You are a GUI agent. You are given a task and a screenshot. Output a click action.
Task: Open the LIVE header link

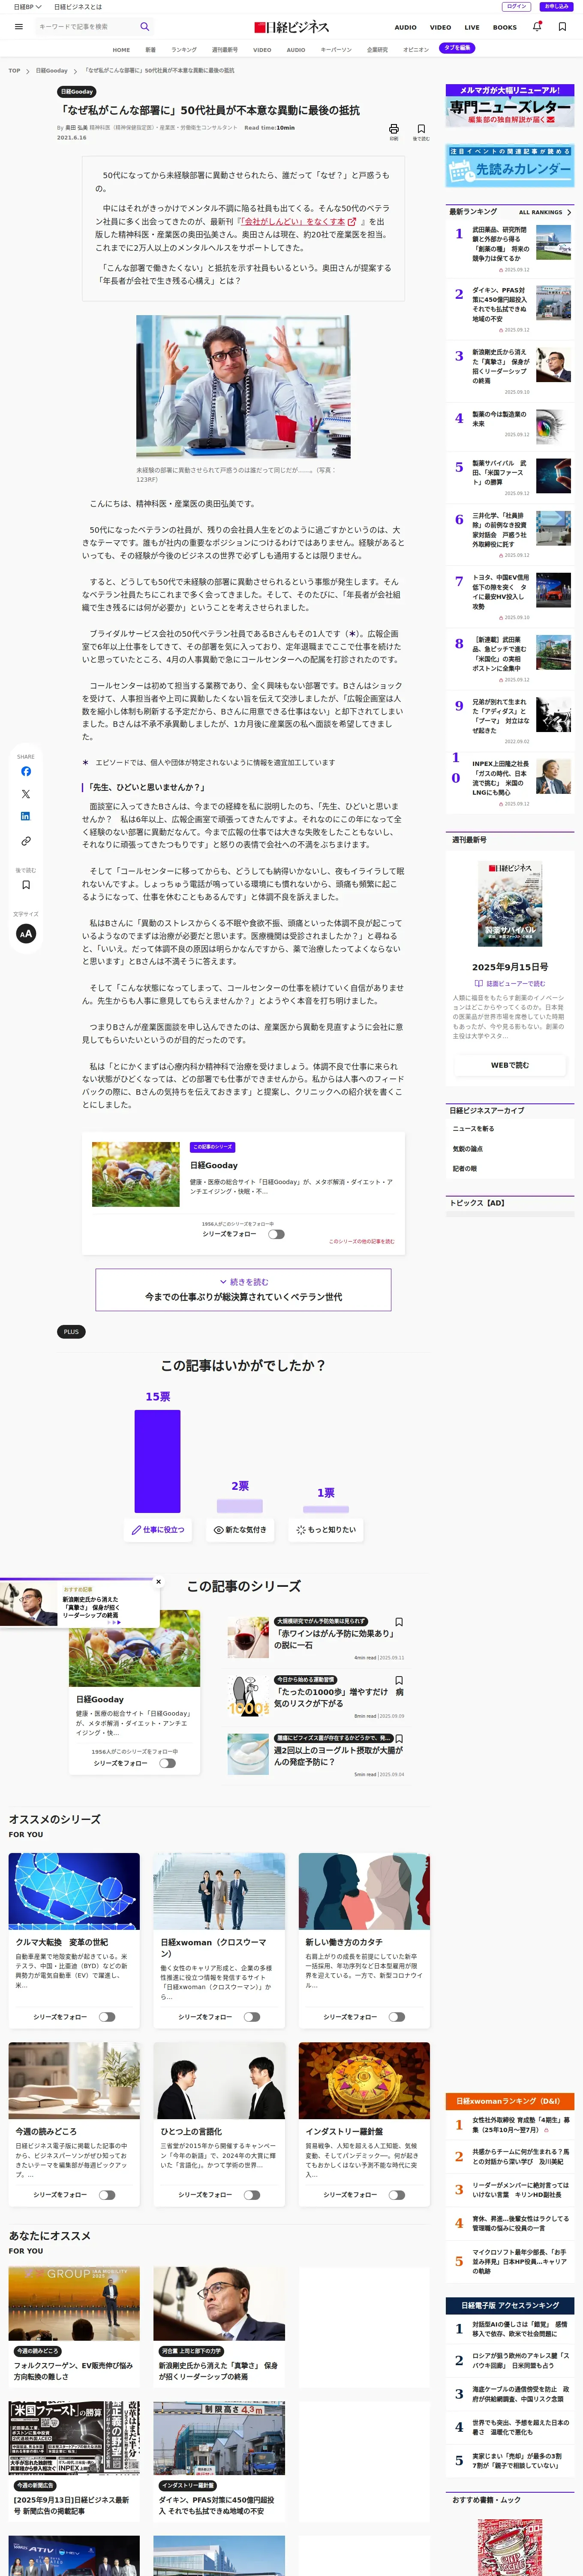[472, 27]
